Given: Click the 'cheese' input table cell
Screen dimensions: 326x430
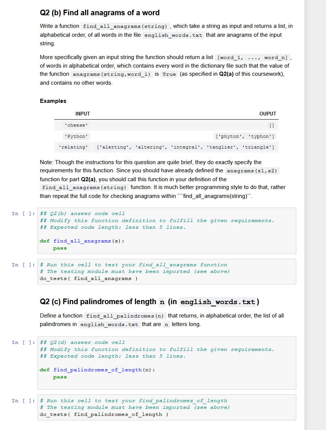Looking at the screenshot, I should [x=76, y=126].
